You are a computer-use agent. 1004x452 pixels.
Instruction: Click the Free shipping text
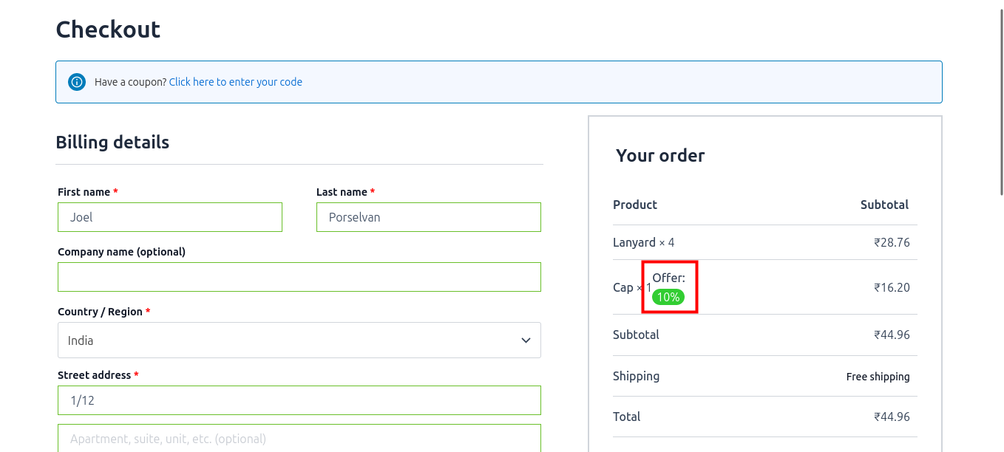(x=878, y=377)
